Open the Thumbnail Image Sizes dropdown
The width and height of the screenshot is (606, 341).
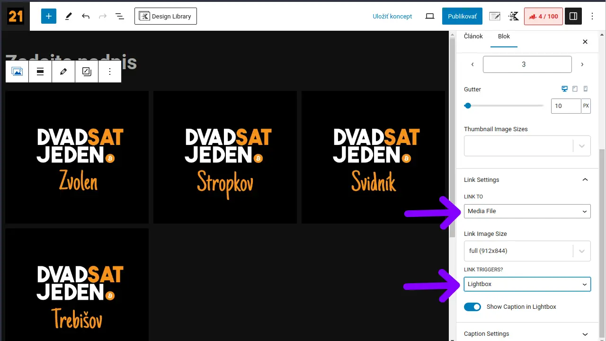527,146
